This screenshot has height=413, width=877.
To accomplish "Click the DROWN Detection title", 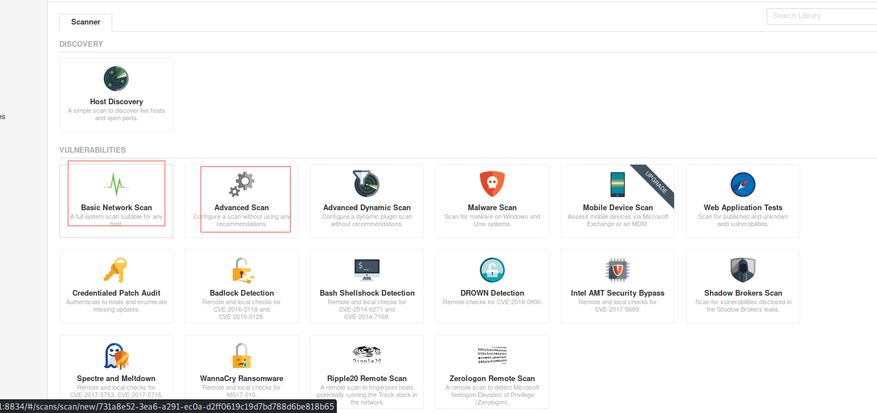I will [492, 293].
